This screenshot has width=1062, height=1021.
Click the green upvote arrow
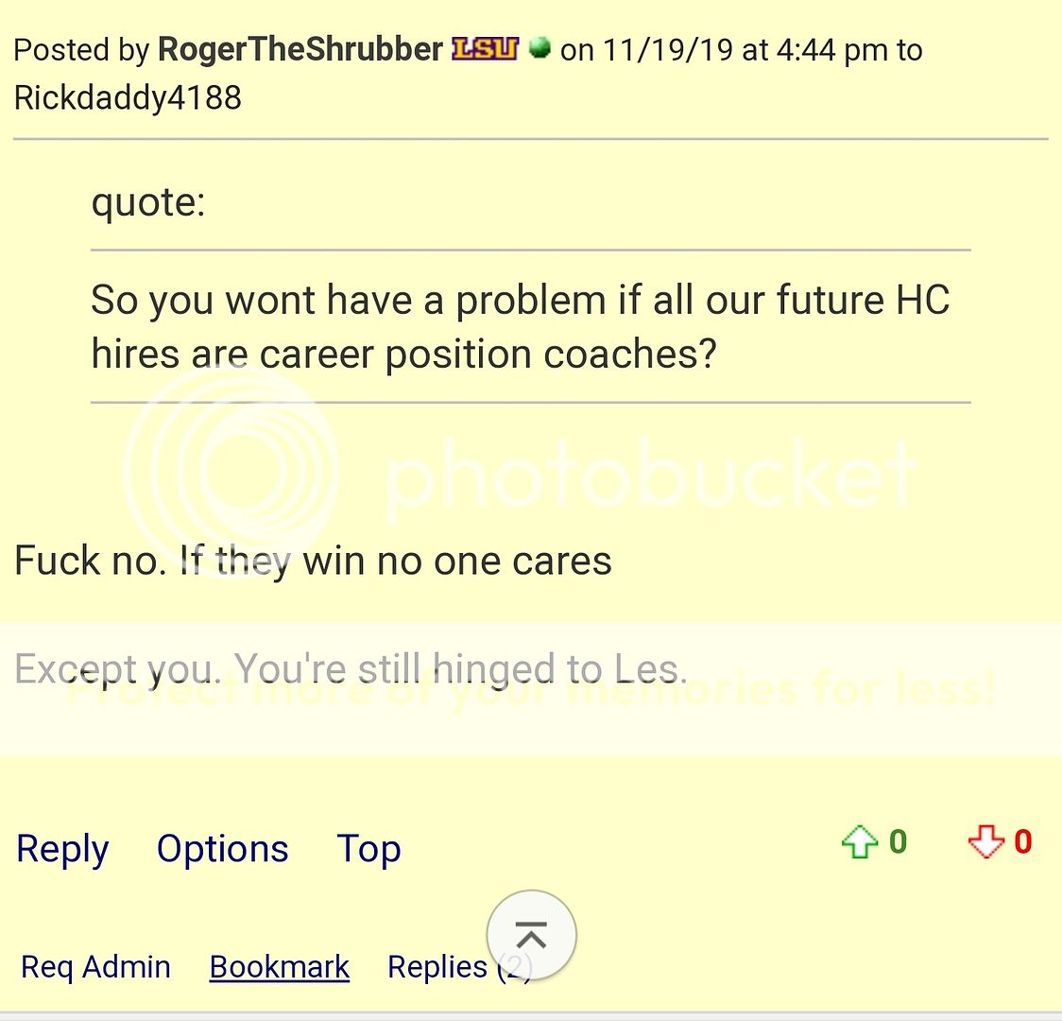click(859, 841)
